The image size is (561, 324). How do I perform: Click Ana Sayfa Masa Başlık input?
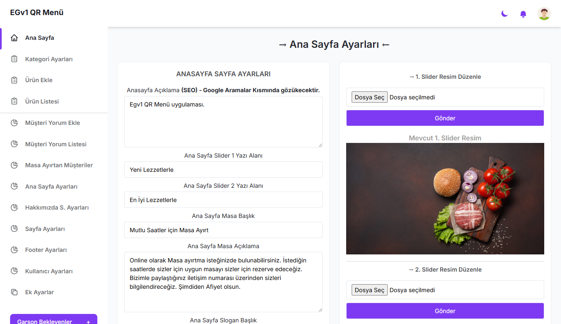tap(223, 230)
